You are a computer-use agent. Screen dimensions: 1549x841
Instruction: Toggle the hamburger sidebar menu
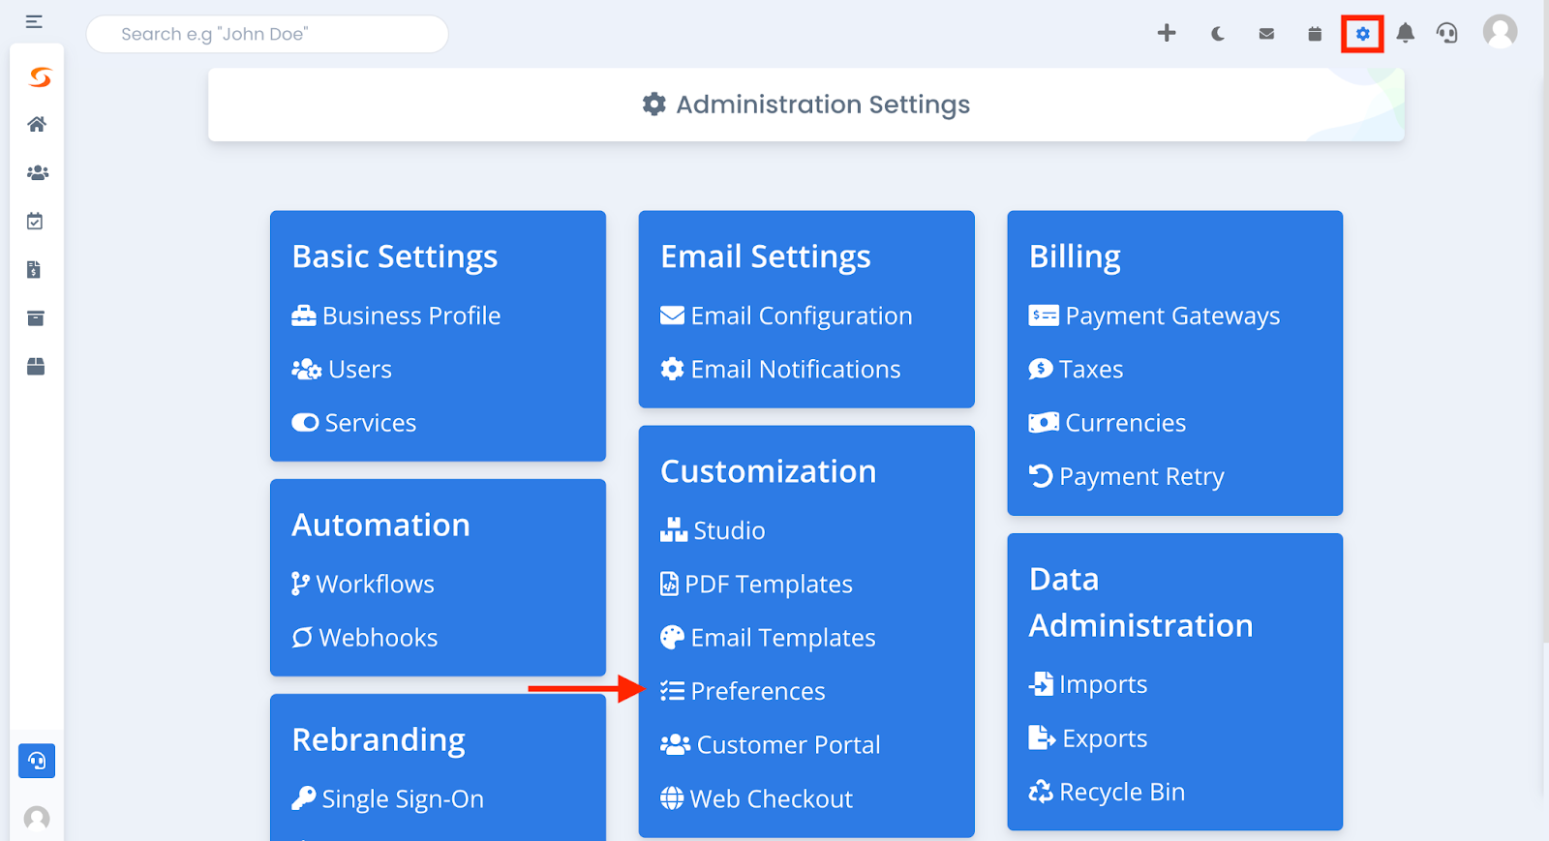[34, 21]
